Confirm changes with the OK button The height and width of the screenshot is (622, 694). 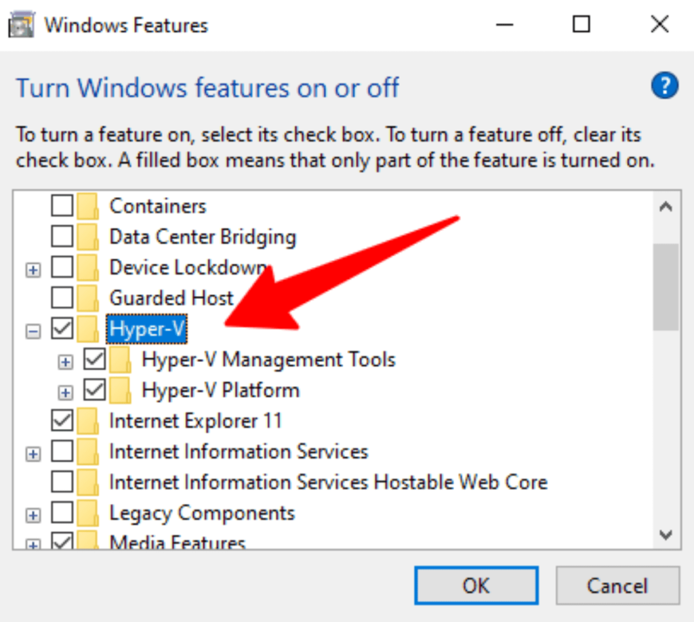476,585
